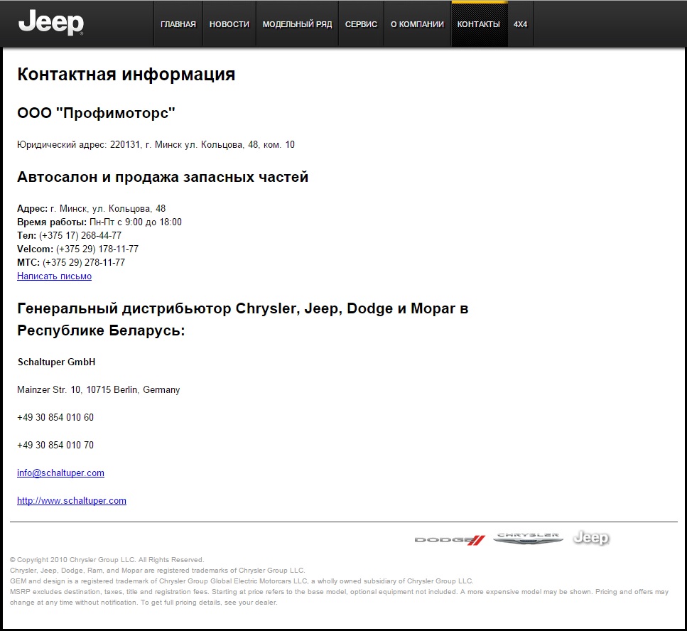Click the registered trademarks of Chrysler Group line
The width and height of the screenshot is (687, 631).
[x=157, y=571]
